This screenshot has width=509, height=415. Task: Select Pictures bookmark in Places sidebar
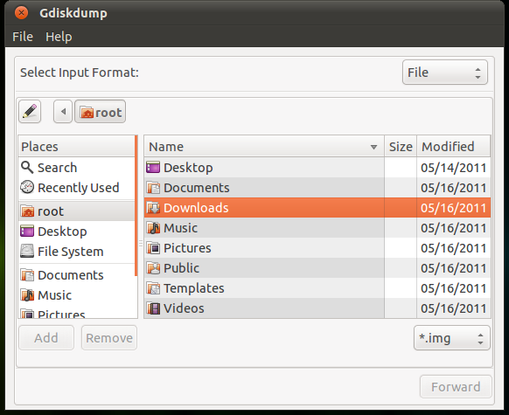pos(77,313)
